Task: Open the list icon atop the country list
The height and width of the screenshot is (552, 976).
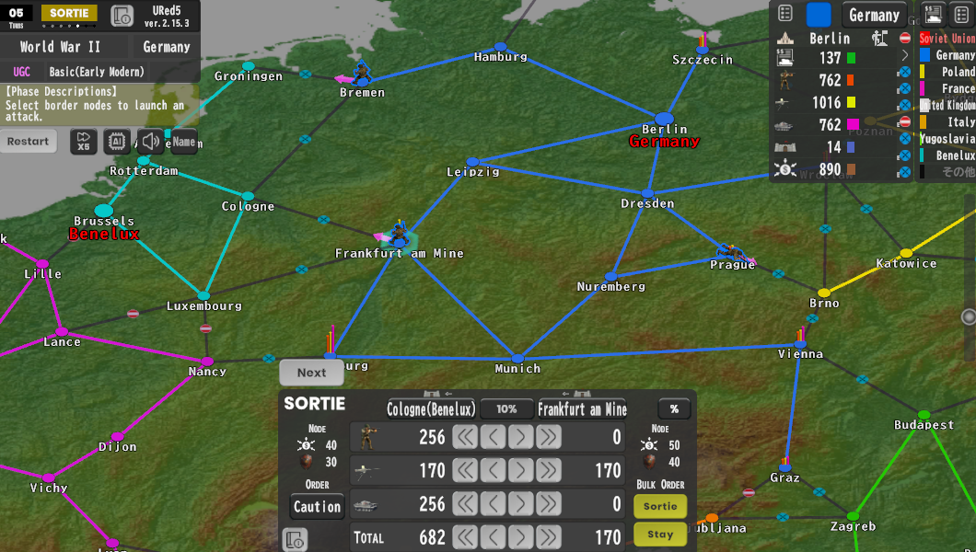Action: (961, 14)
